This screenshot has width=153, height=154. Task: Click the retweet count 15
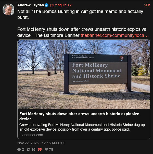tap(33, 150)
